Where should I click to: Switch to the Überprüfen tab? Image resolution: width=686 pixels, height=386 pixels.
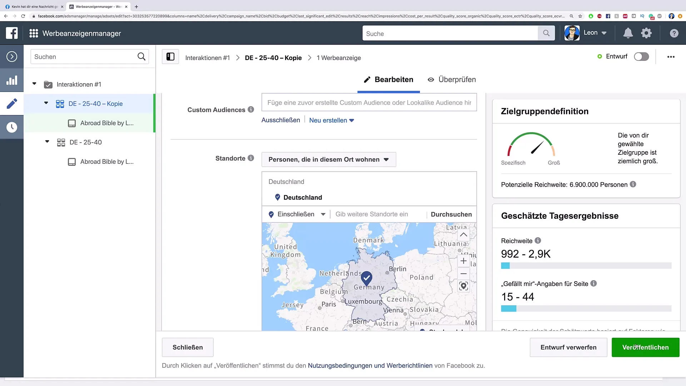pyautogui.click(x=452, y=79)
